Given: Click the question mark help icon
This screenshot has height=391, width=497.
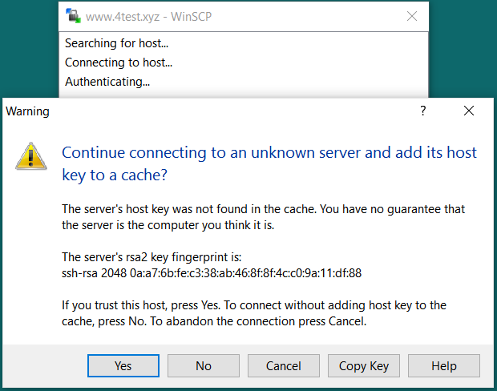Looking at the screenshot, I should click(x=422, y=111).
